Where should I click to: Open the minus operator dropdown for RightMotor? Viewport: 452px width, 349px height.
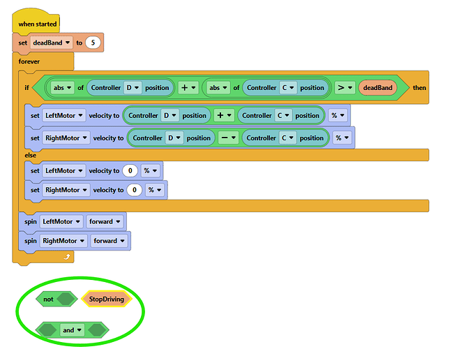click(x=228, y=138)
